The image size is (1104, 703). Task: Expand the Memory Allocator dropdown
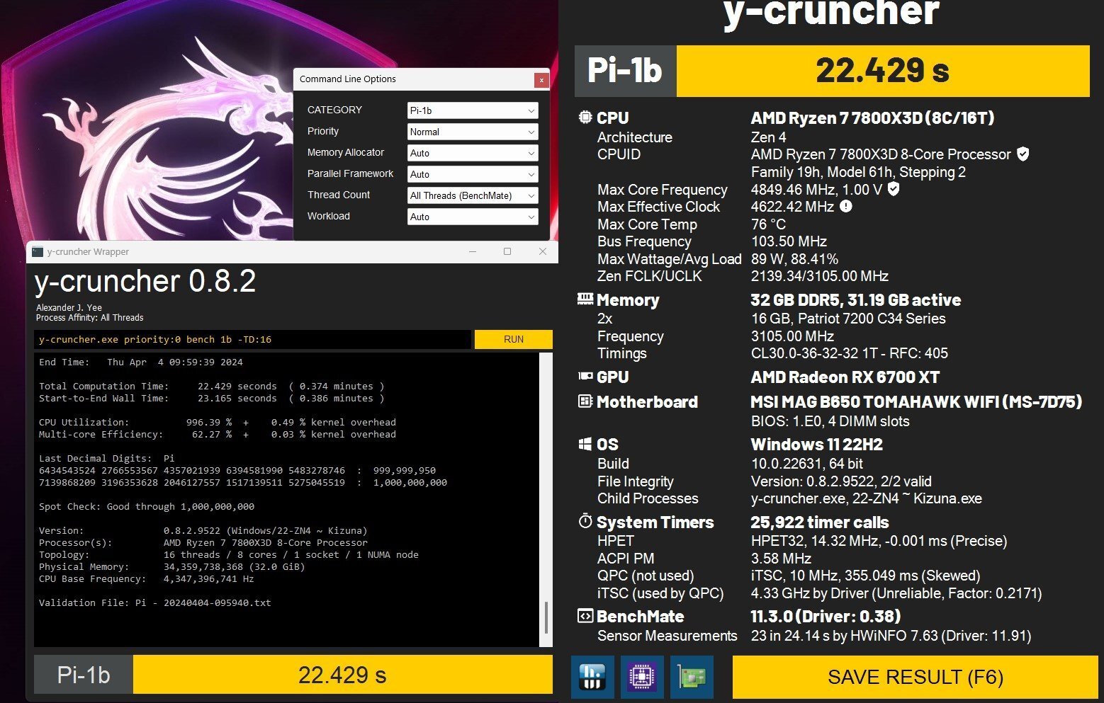point(473,153)
